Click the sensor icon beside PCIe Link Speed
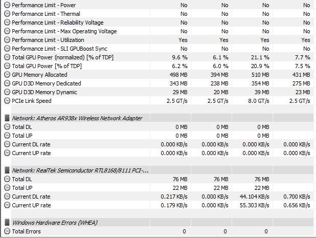316x238 pixels. coord(7,101)
